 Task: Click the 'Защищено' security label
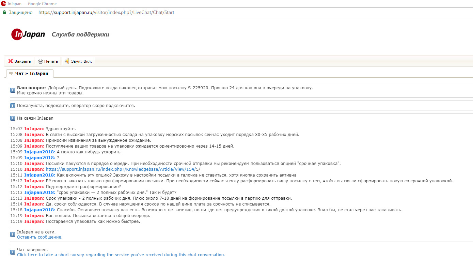[x=21, y=12]
